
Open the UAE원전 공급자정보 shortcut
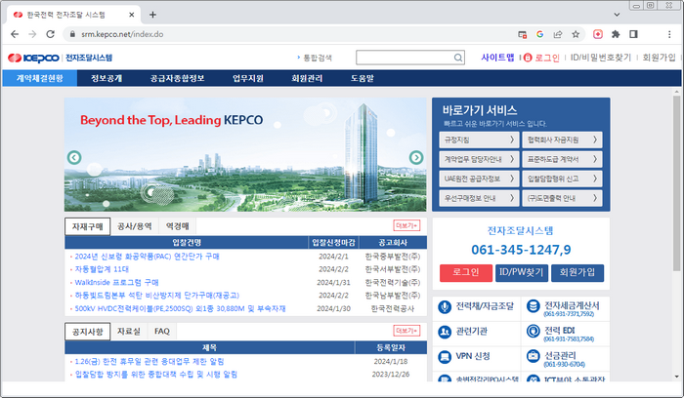click(x=479, y=179)
